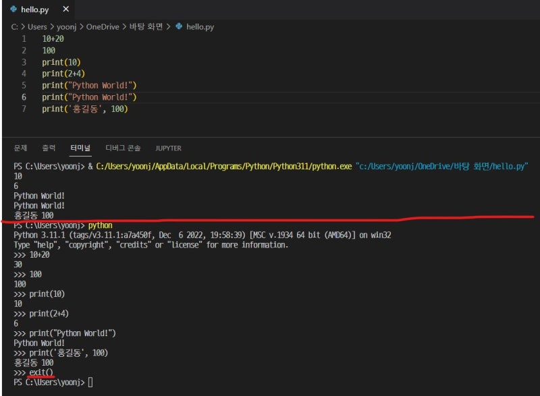Click code line 100 on line 2

click(49, 51)
